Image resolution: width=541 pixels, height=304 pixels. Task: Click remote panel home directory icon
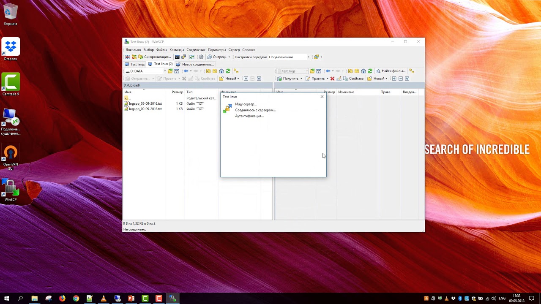click(x=363, y=71)
